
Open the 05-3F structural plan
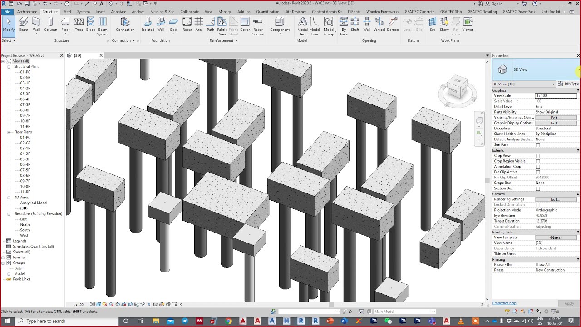coord(25,94)
